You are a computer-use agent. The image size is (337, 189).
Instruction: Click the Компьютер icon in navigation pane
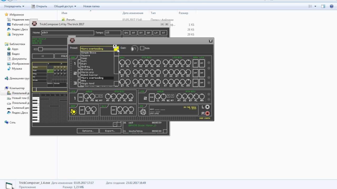(7, 88)
